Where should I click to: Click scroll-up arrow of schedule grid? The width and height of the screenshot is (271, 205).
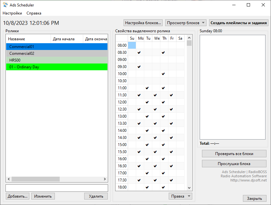[189, 38]
